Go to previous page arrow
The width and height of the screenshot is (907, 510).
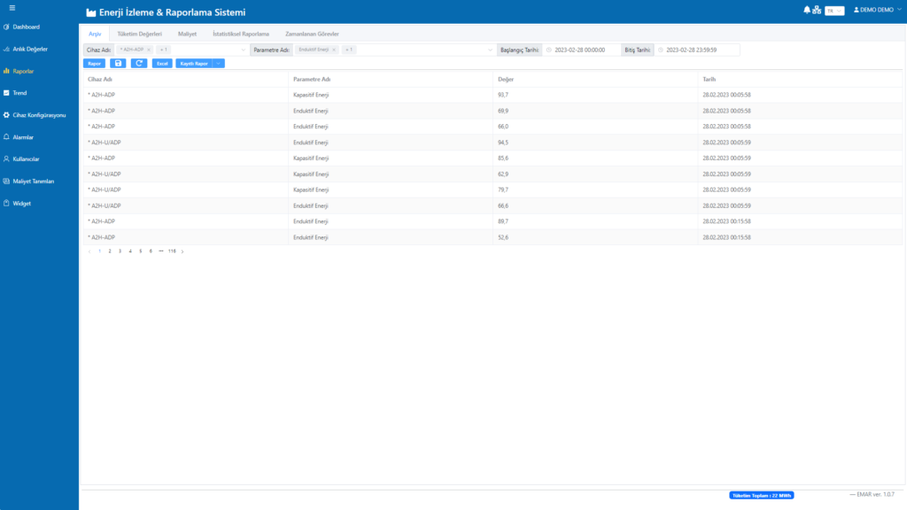89,251
